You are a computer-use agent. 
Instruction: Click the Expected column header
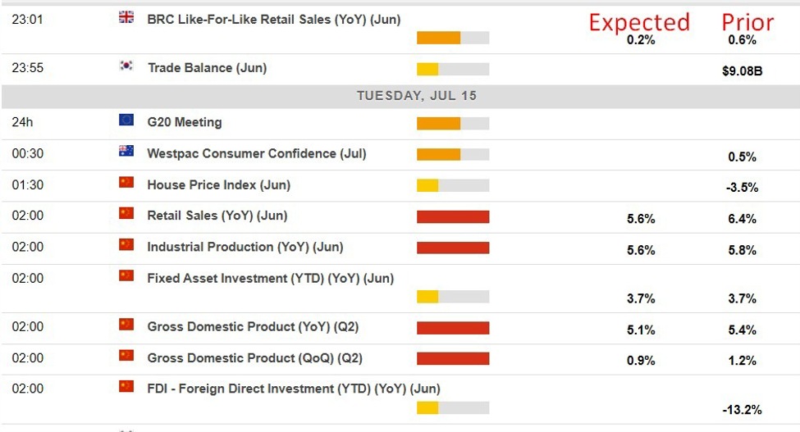(x=639, y=22)
